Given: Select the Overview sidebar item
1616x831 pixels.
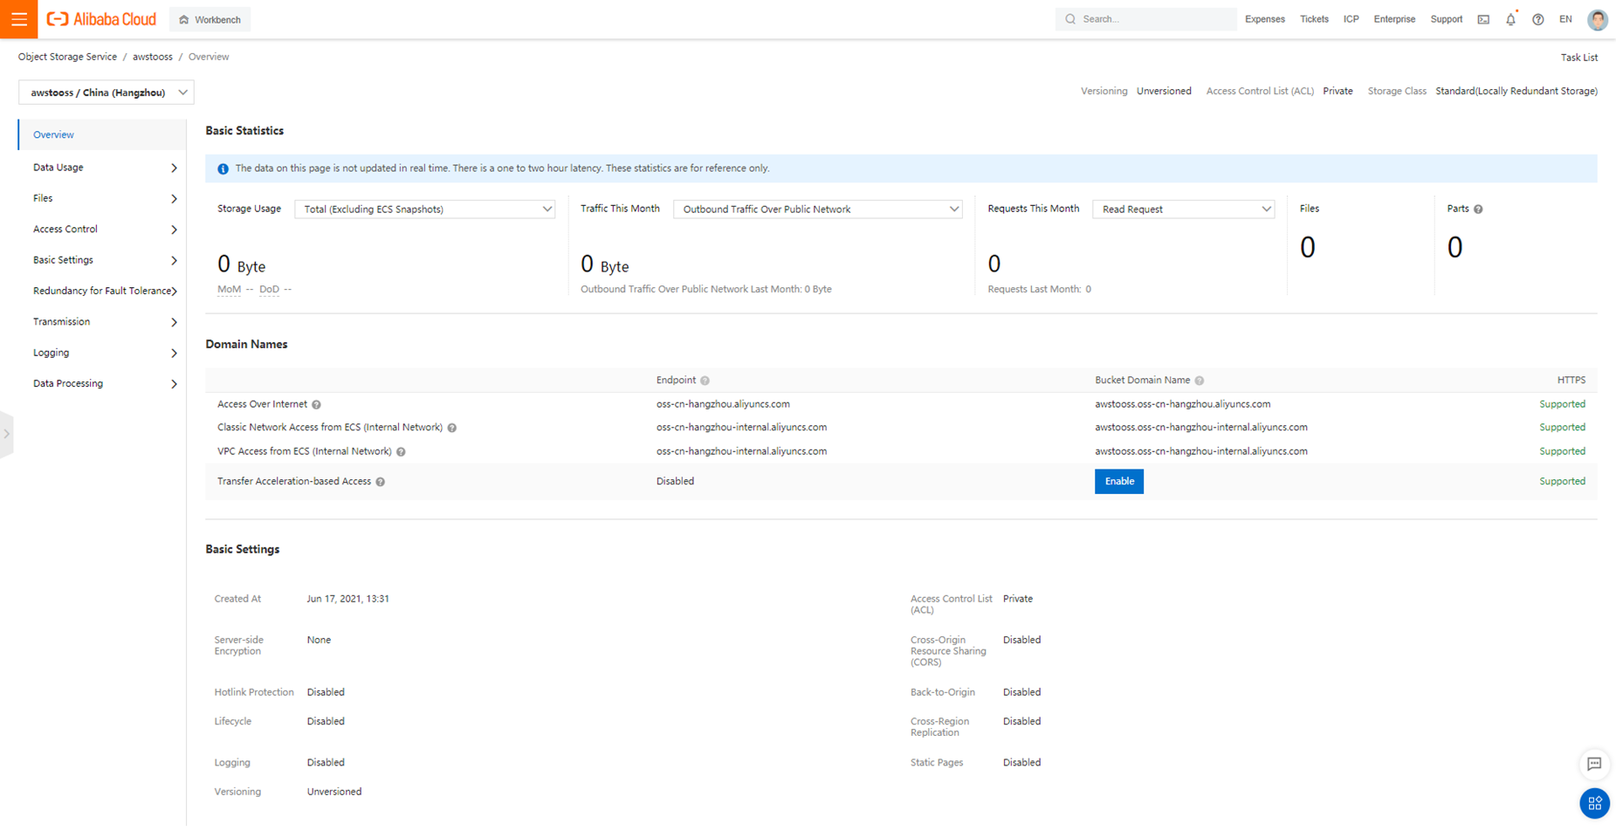Looking at the screenshot, I should coord(103,135).
